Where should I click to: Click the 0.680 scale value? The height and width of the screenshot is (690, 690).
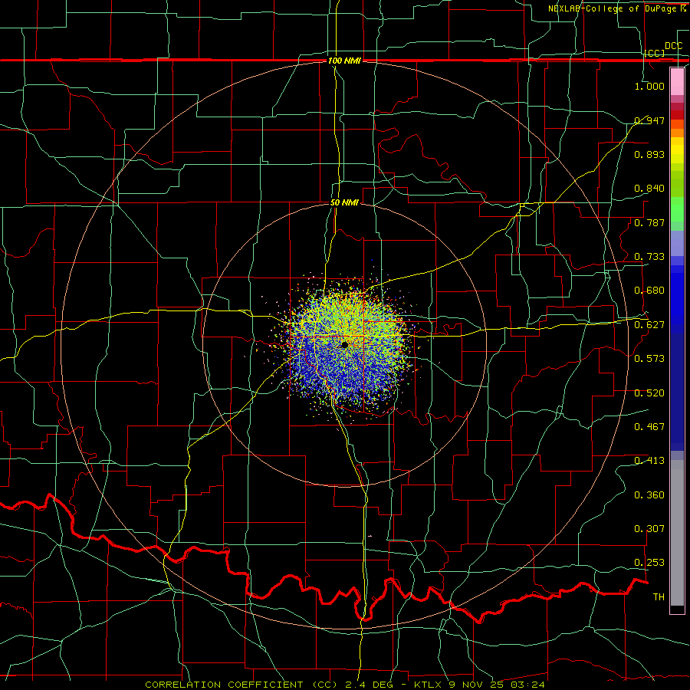point(649,291)
